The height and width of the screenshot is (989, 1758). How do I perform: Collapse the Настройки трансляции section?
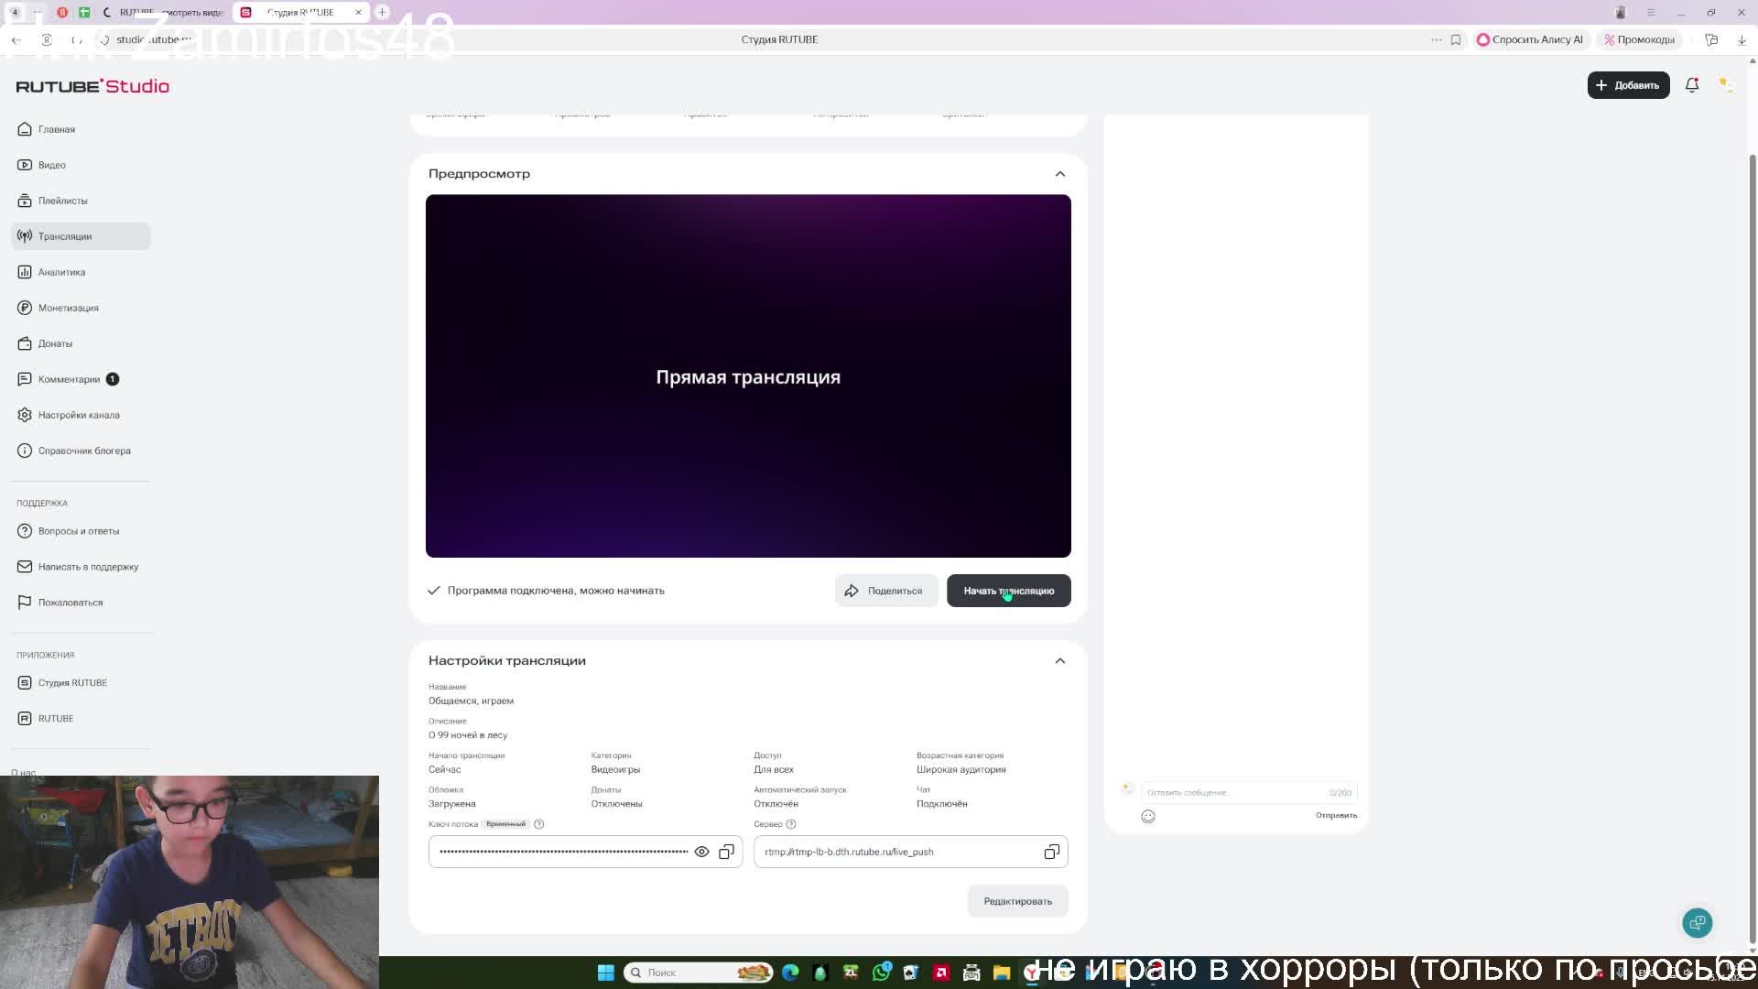coord(1059,661)
